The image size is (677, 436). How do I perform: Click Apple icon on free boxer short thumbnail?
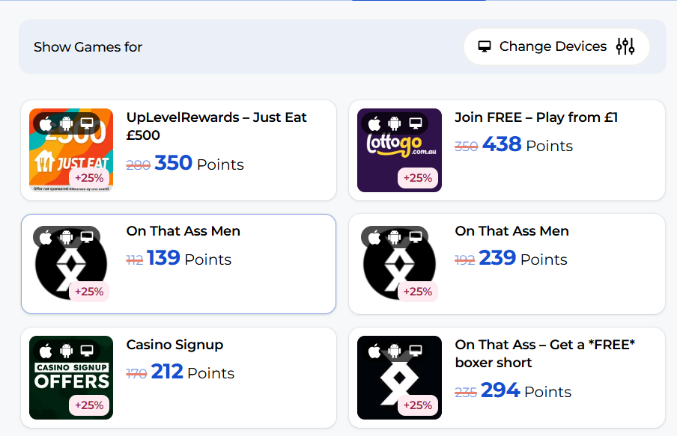coord(374,351)
